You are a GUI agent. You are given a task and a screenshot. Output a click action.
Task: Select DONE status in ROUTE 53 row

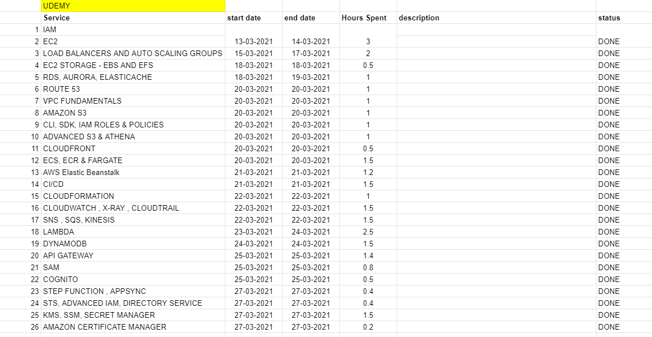pyautogui.click(x=624, y=89)
